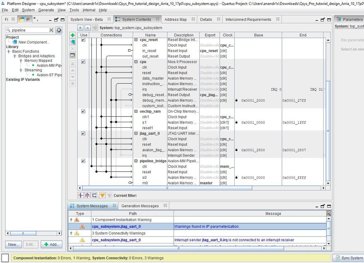Open the Generate menu
364x263 pixels.
pyautogui.click(x=46, y=10)
